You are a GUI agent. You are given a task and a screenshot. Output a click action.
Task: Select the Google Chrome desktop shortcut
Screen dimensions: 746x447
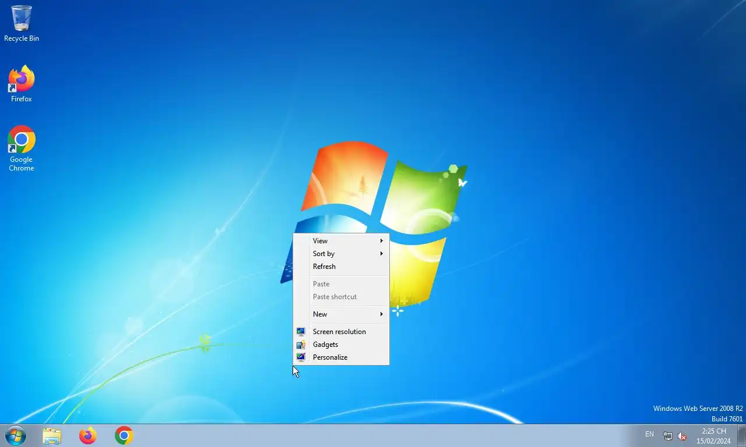tap(22, 149)
